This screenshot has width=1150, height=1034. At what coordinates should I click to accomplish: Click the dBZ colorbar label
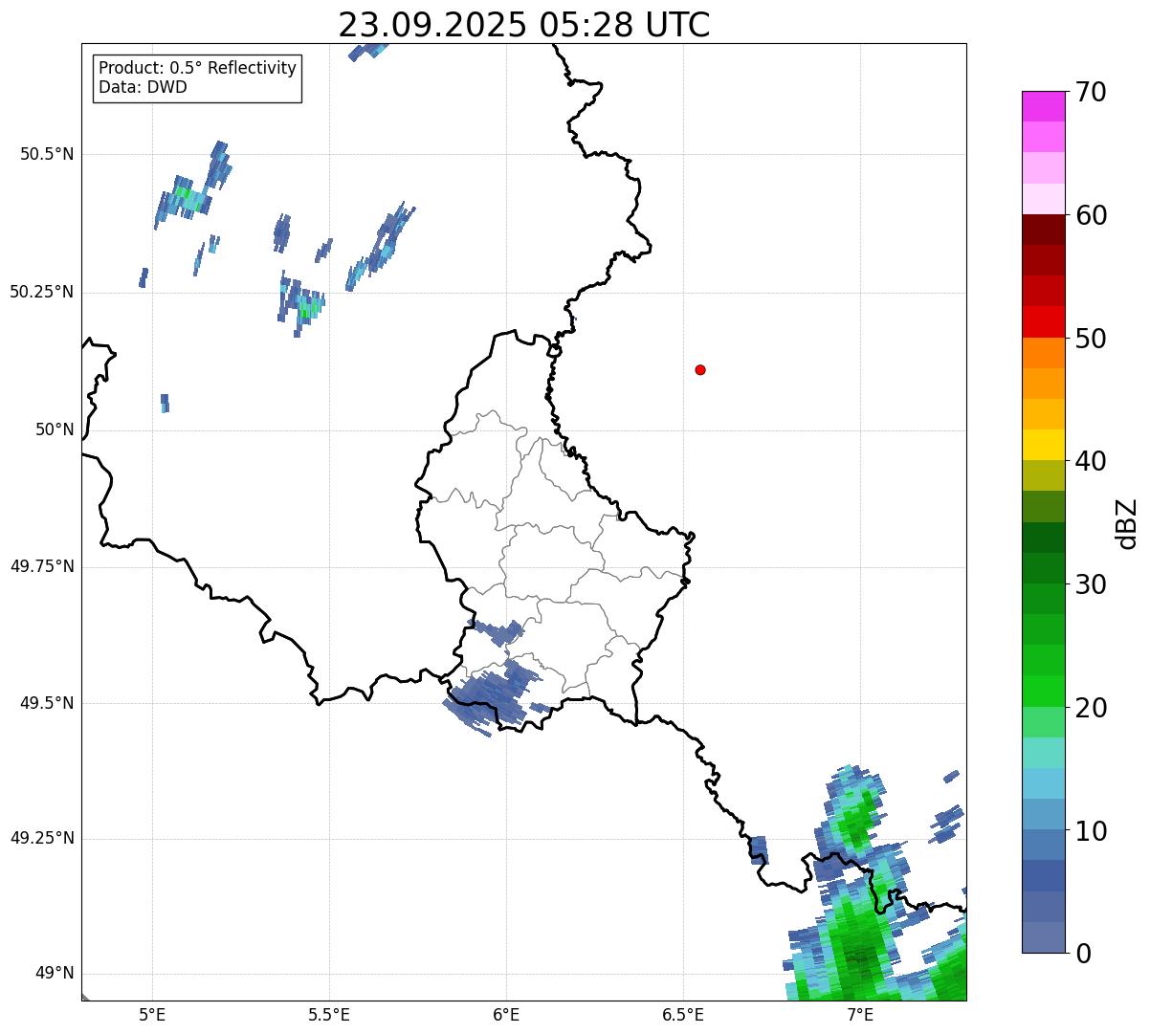click(x=1127, y=523)
